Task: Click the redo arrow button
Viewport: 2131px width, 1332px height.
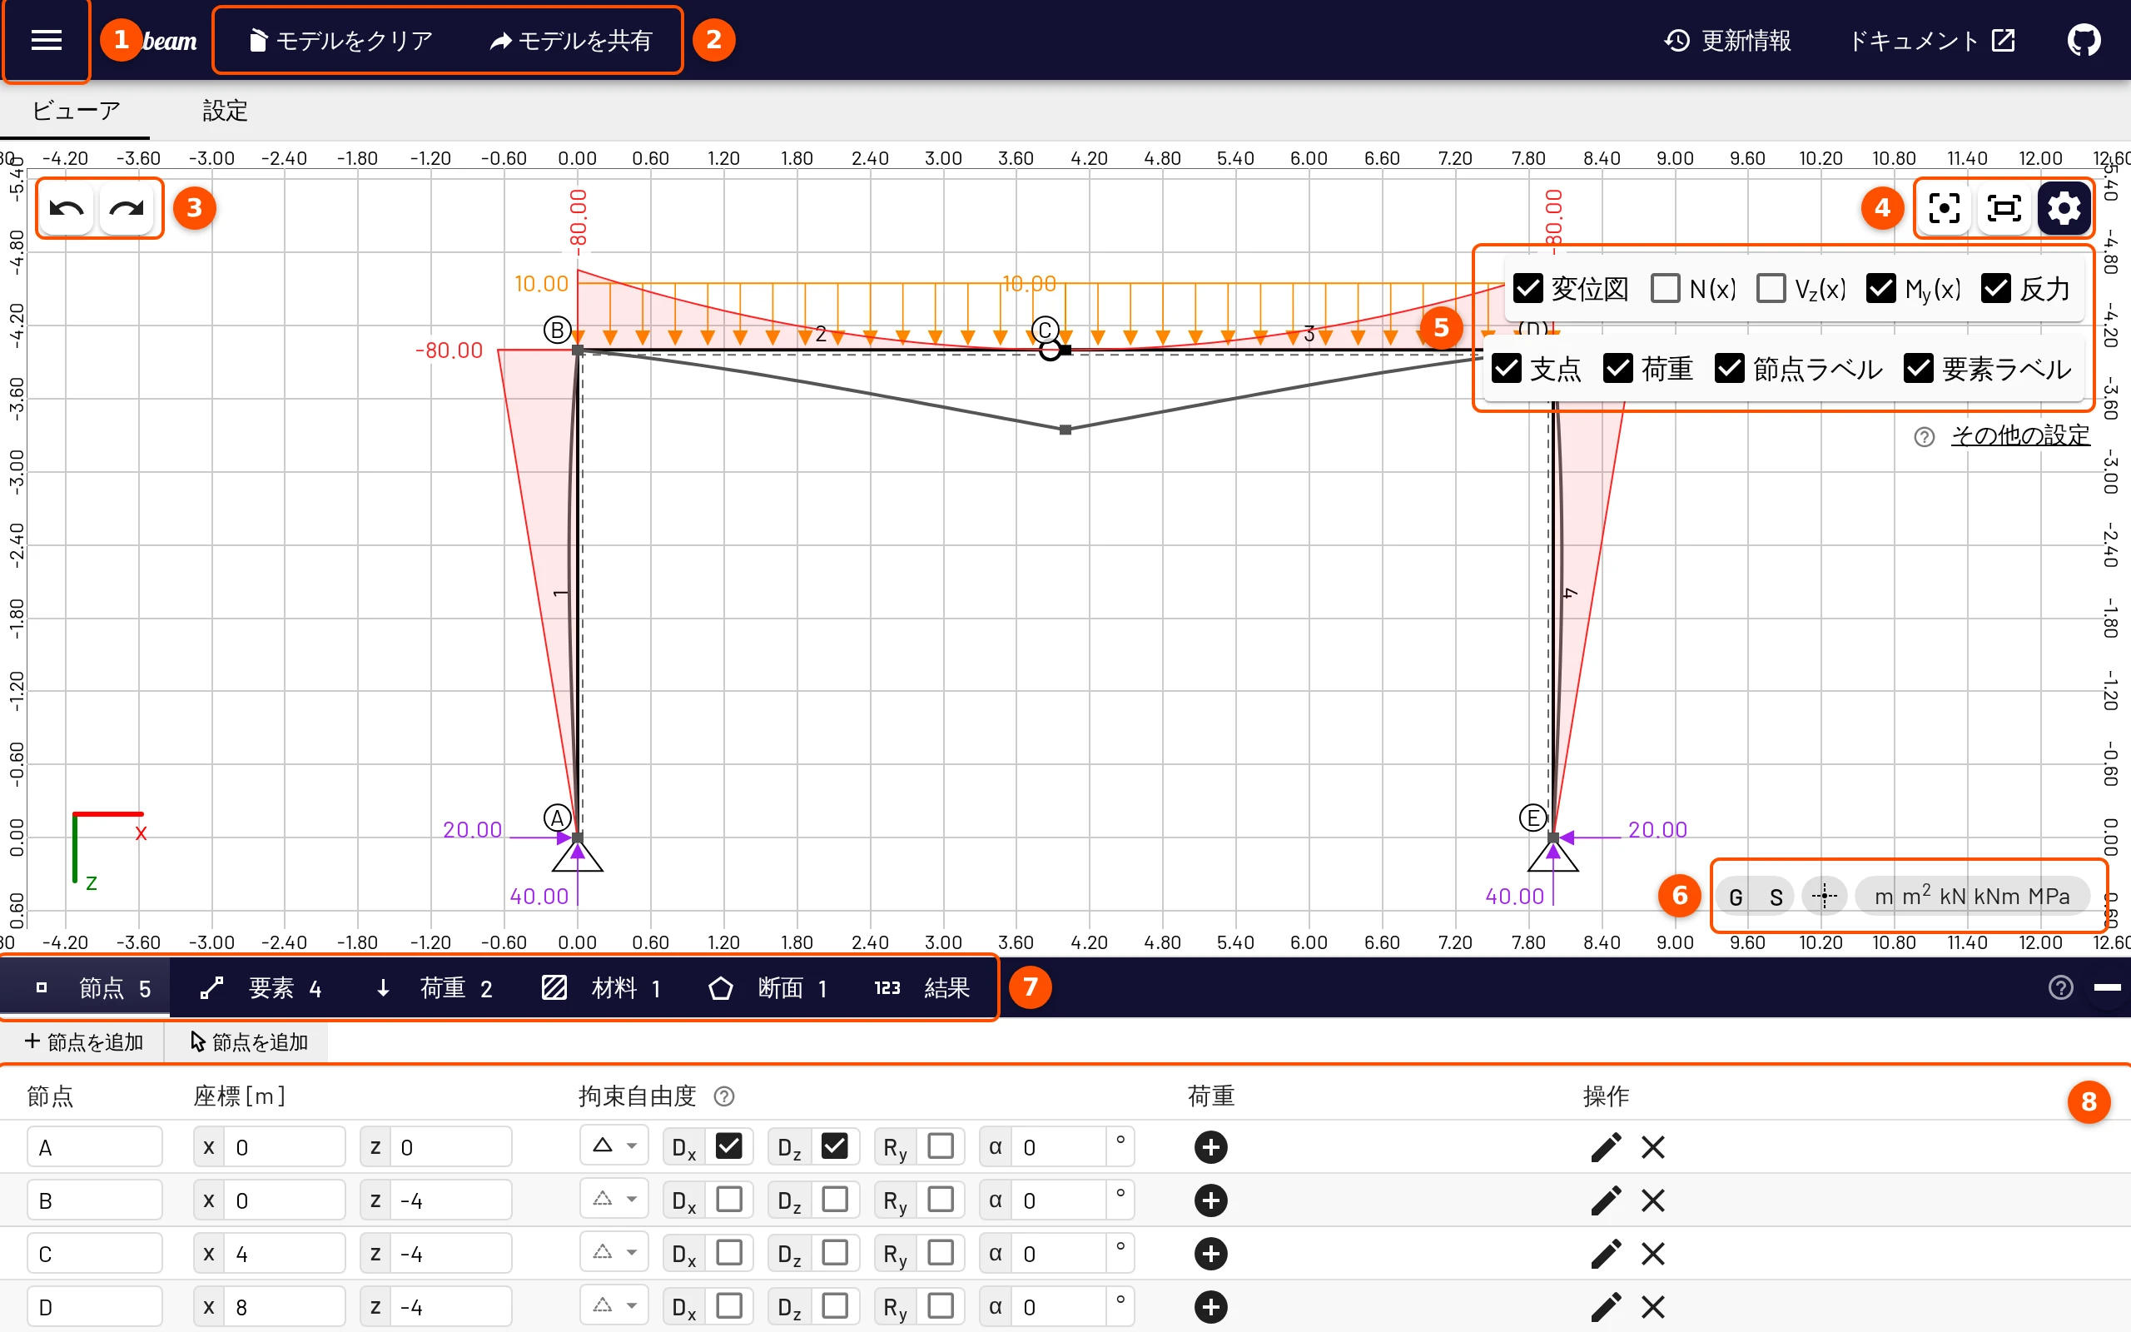Action: [x=127, y=209]
